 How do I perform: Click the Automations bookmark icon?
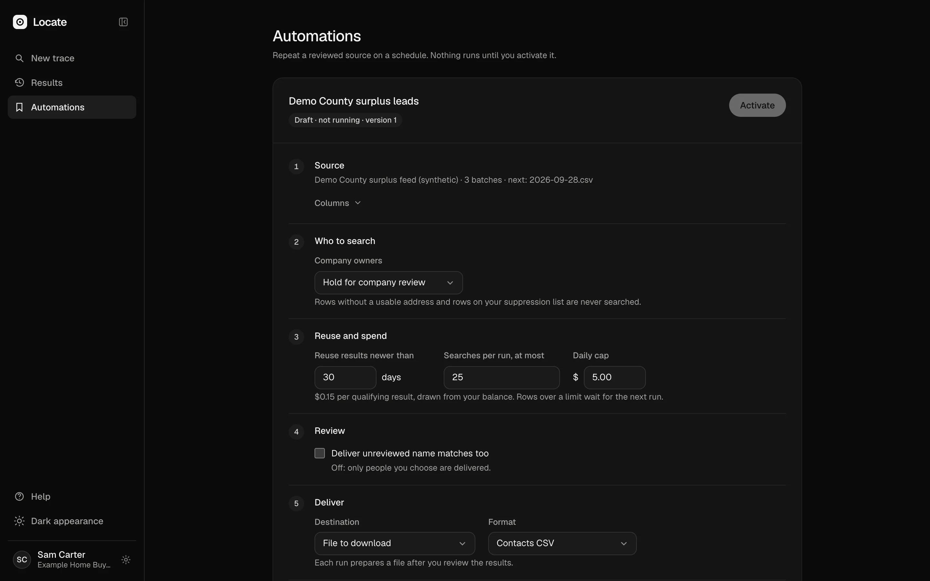tap(19, 107)
